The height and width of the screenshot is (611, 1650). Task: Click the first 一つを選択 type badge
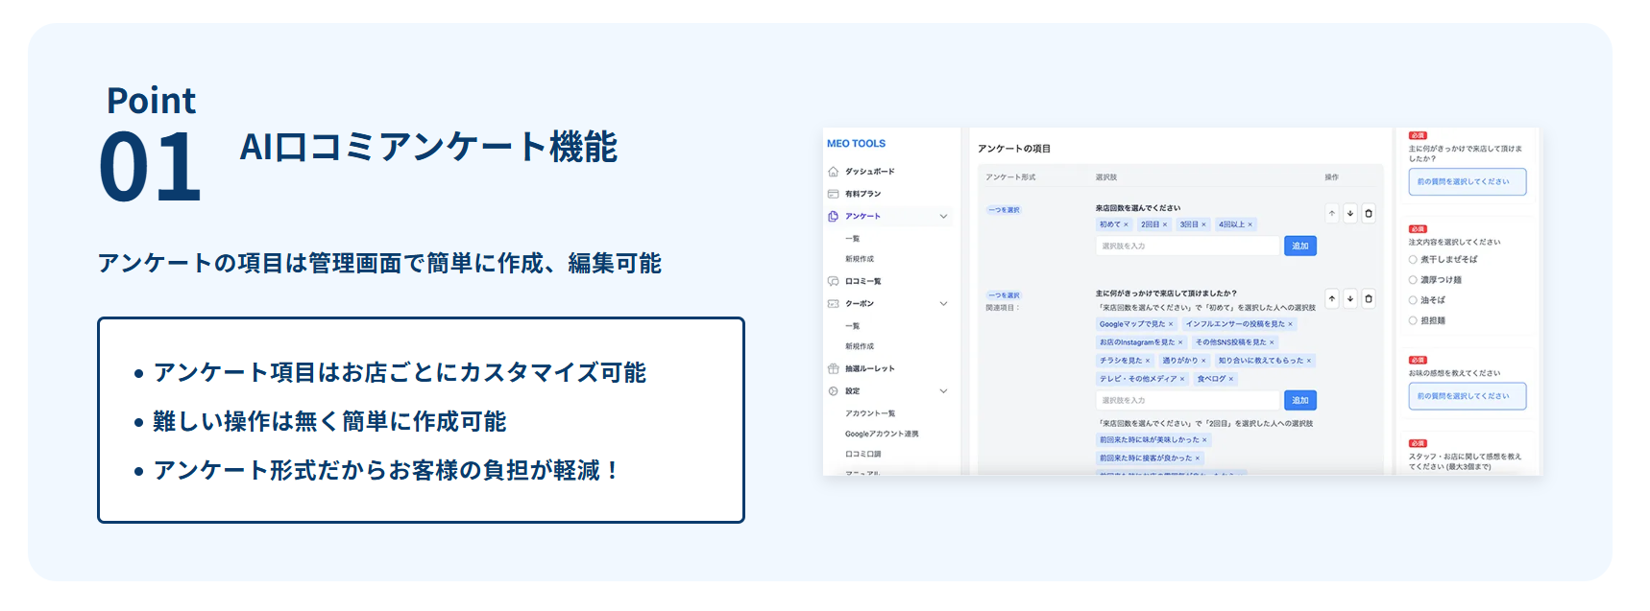[x=1004, y=210]
